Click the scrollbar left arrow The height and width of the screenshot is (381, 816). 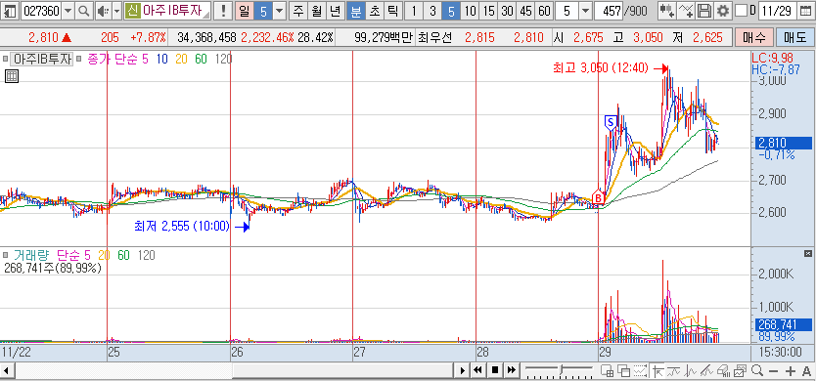pyautogui.click(x=7, y=370)
